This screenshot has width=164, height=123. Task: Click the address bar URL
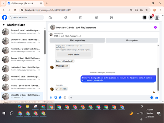click(x=48, y=10)
